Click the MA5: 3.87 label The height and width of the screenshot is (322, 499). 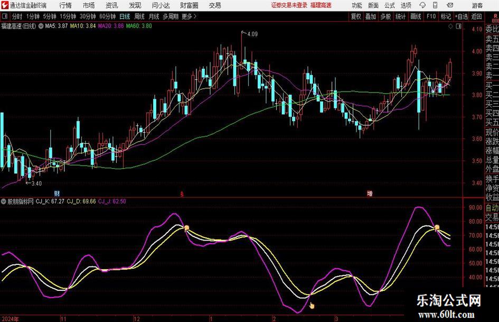point(57,26)
